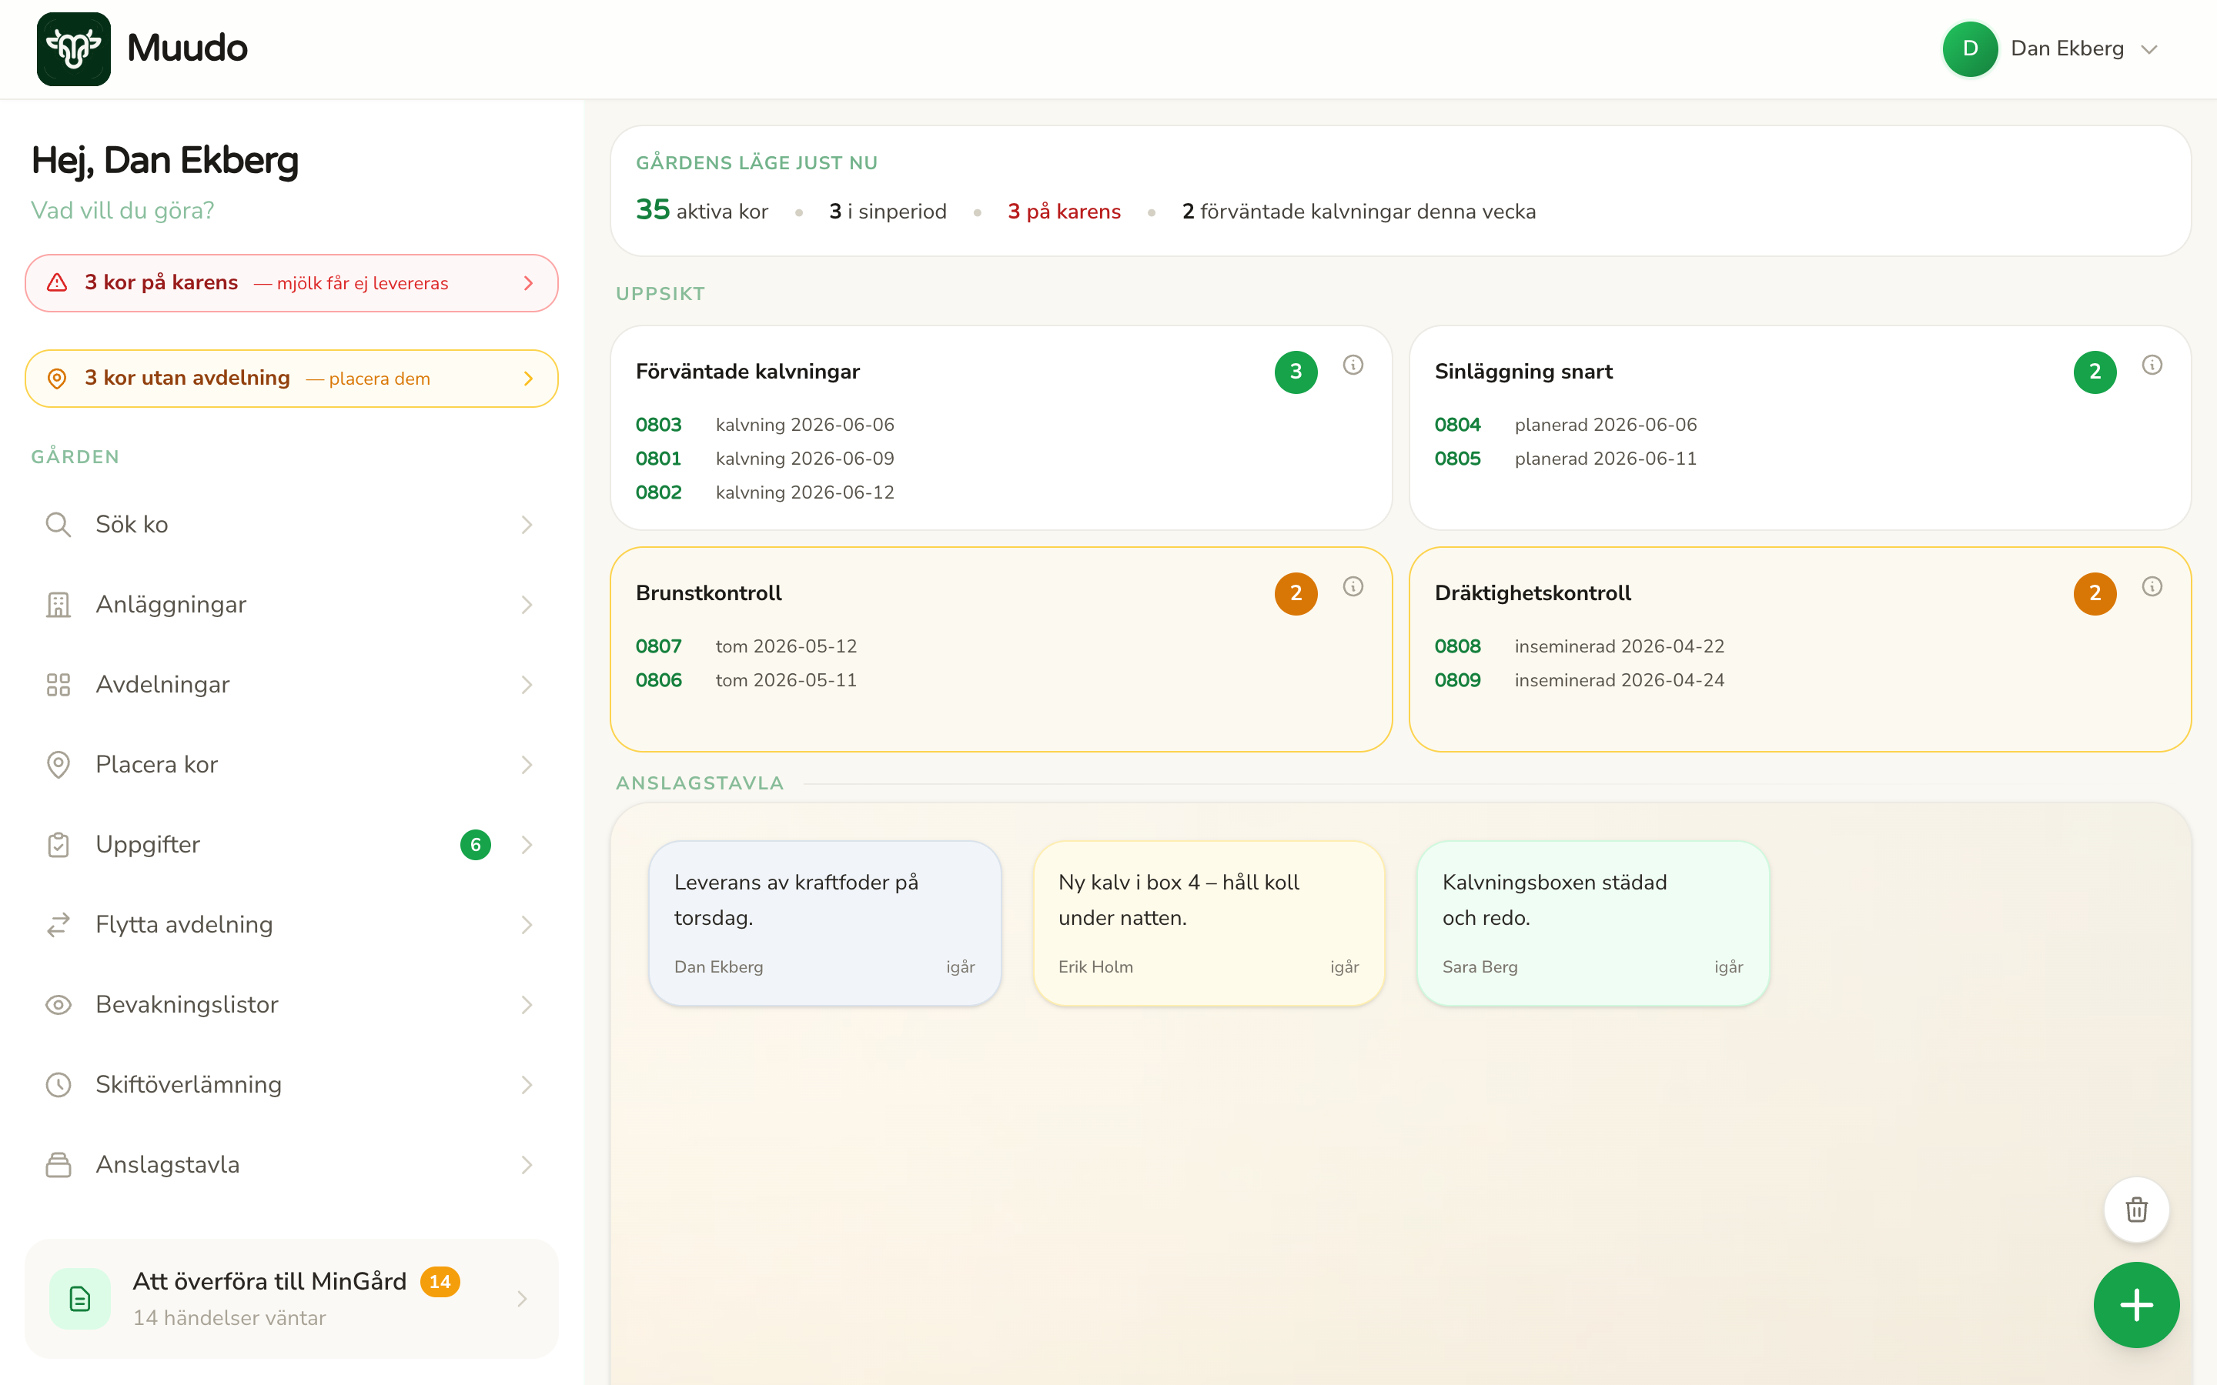Click the Muudo cow logo icon

tap(73, 48)
